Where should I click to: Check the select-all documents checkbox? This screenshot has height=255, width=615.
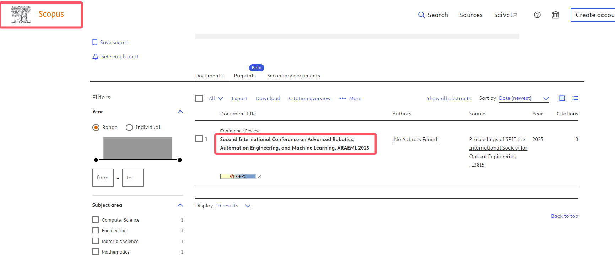point(199,98)
